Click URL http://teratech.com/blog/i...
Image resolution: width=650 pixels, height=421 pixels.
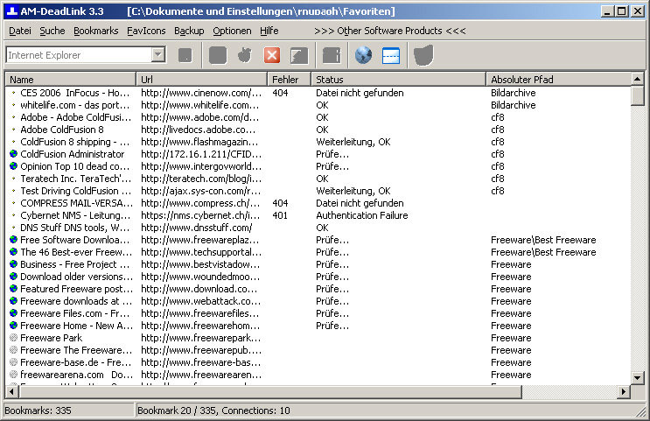click(x=201, y=179)
